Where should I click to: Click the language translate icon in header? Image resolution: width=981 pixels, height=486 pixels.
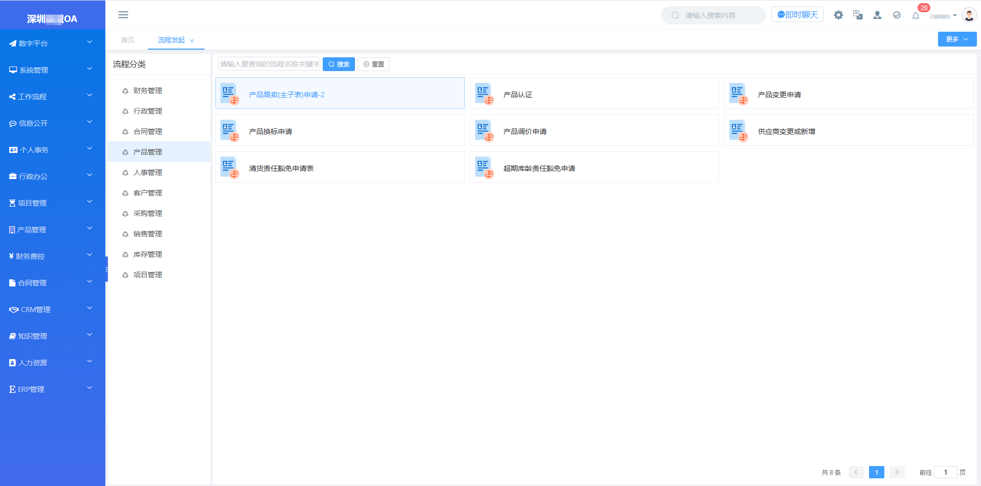coord(858,15)
